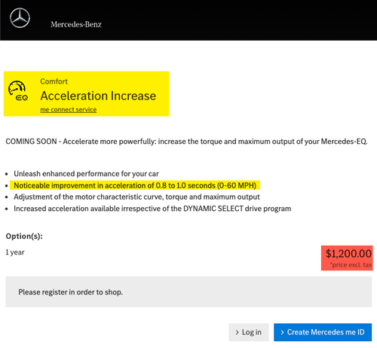Select the Acceleration Increase heading
The height and width of the screenshot is (348, 377).
tap(98, 96)
